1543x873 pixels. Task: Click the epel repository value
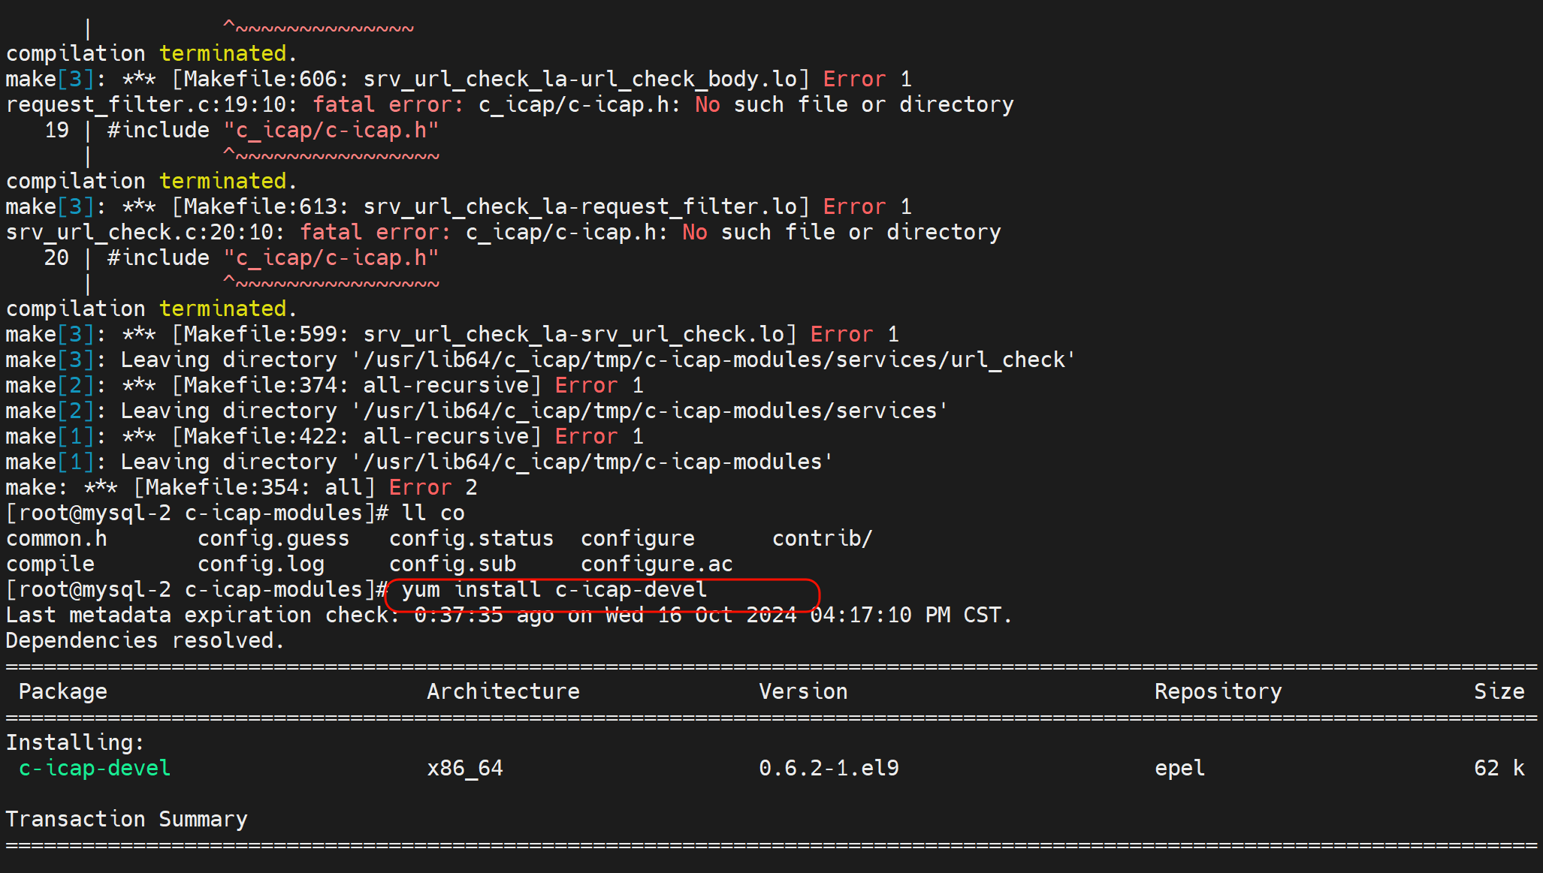pos(1179,768)
